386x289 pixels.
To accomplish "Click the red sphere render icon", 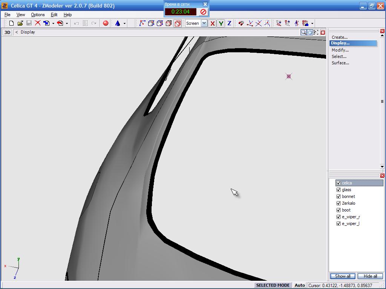I will click(x=106, y=23).
